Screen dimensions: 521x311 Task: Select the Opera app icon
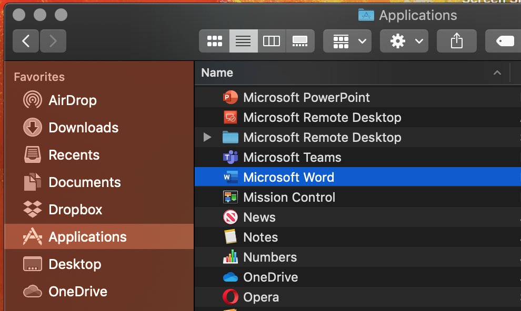231,297
